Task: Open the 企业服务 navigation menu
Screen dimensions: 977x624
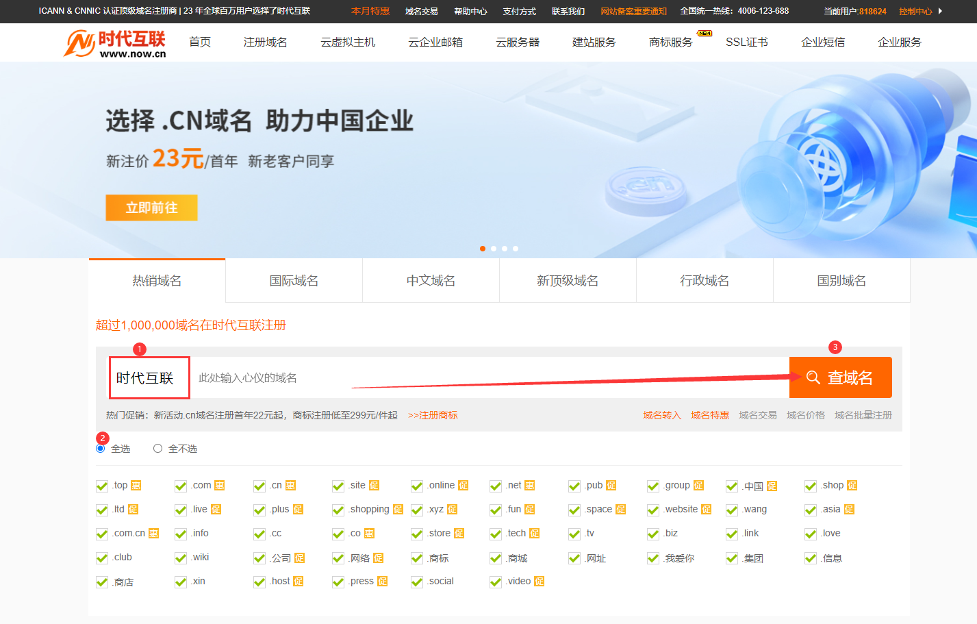Action: click(x=900, y=42)
